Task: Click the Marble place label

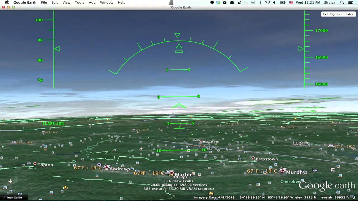Action: [184, 175]
